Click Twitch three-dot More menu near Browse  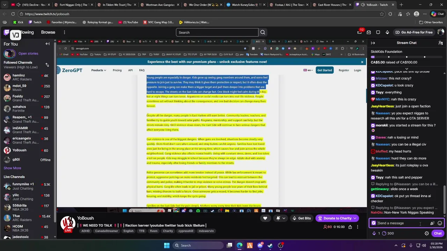pos(64,32)
